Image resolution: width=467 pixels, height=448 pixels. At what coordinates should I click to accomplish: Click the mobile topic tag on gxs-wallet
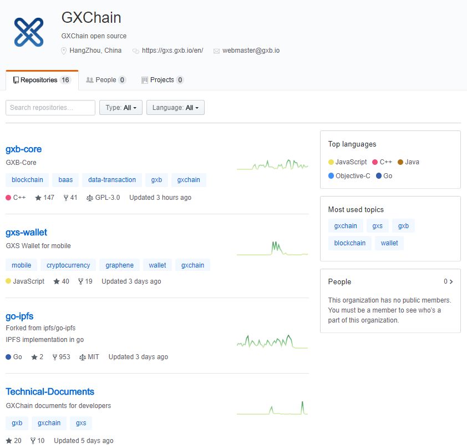[x=21, y=265]
